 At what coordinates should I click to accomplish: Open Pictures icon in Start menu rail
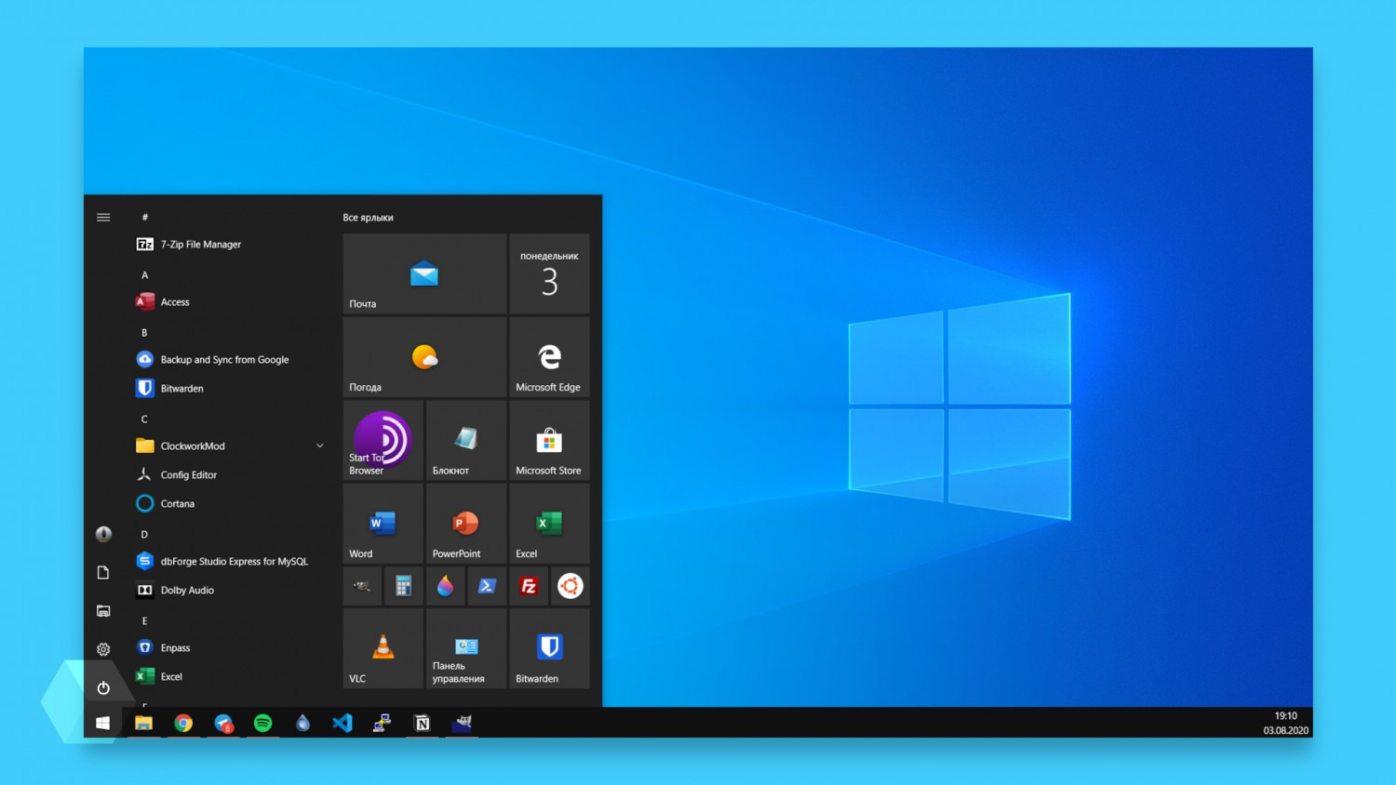103,611
